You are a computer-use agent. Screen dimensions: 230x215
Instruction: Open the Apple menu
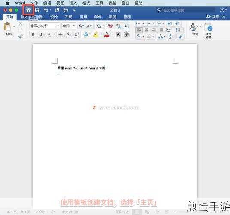[7, 3]
